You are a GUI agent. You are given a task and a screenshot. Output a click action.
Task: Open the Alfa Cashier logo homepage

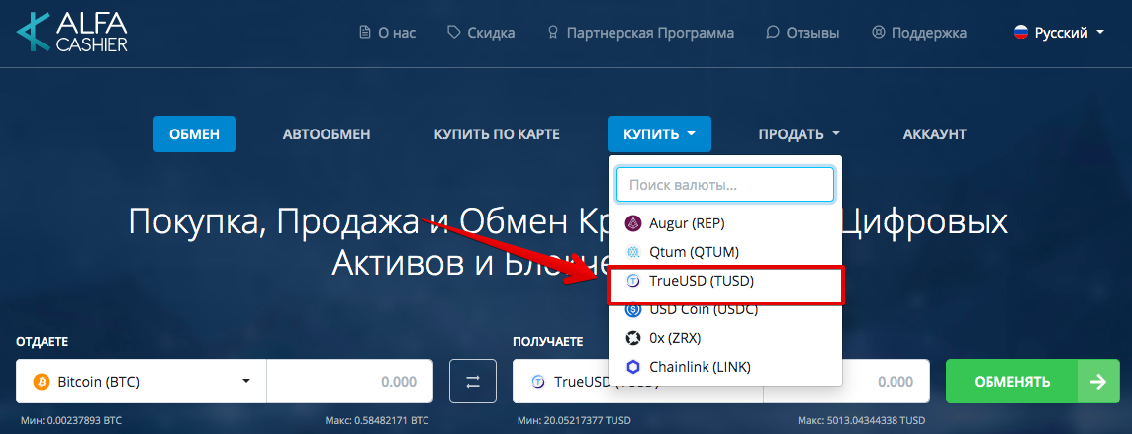coord(71,33)
